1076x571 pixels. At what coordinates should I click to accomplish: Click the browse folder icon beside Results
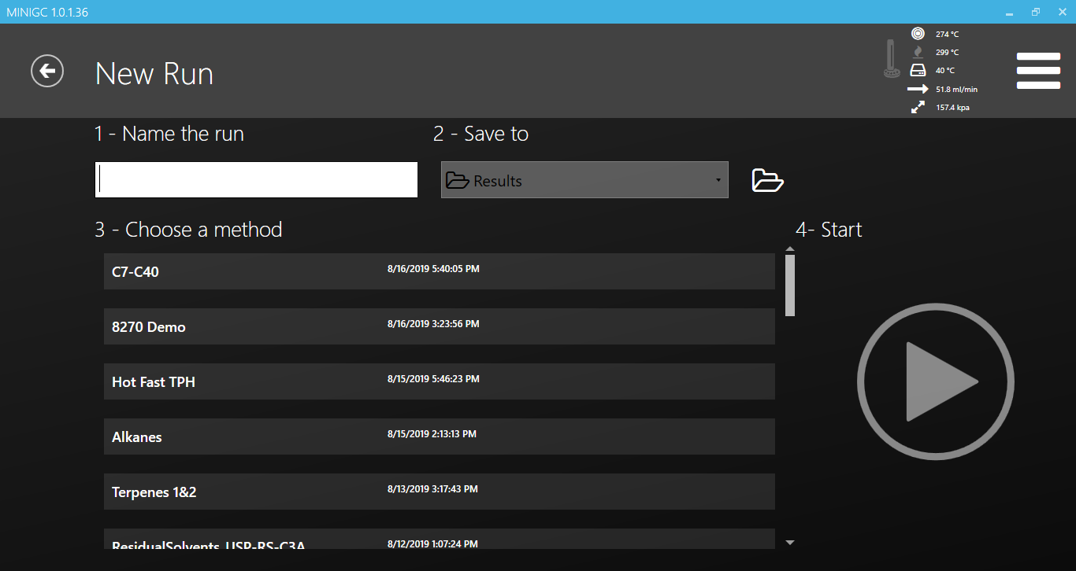[x=767, y=180]
